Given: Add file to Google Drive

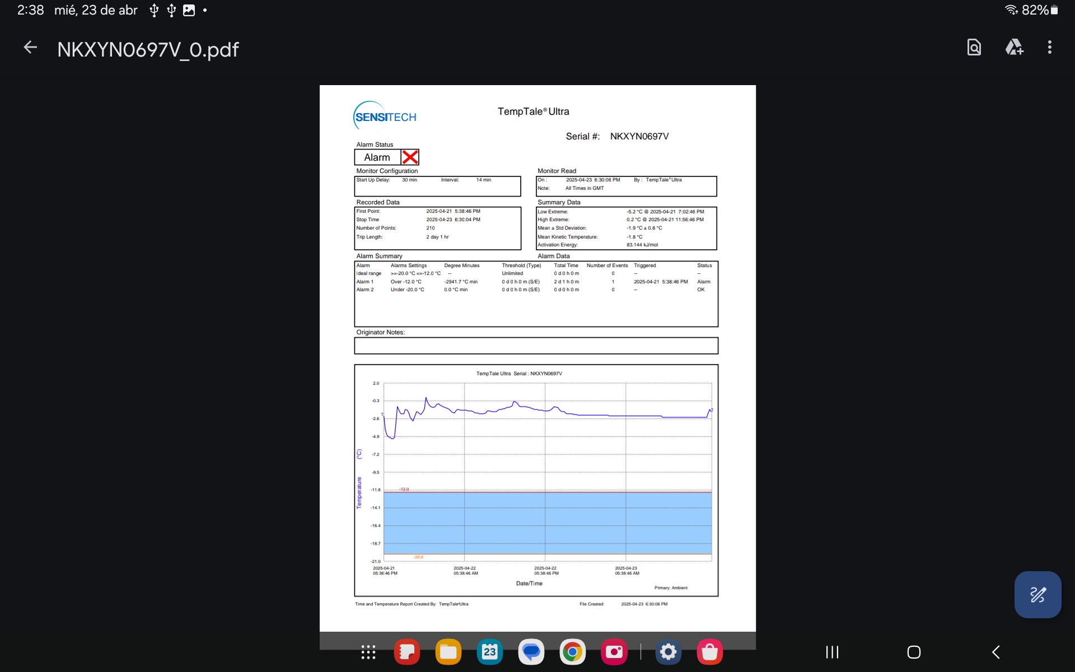Looking at the screenshot, I should (1014, 48).
